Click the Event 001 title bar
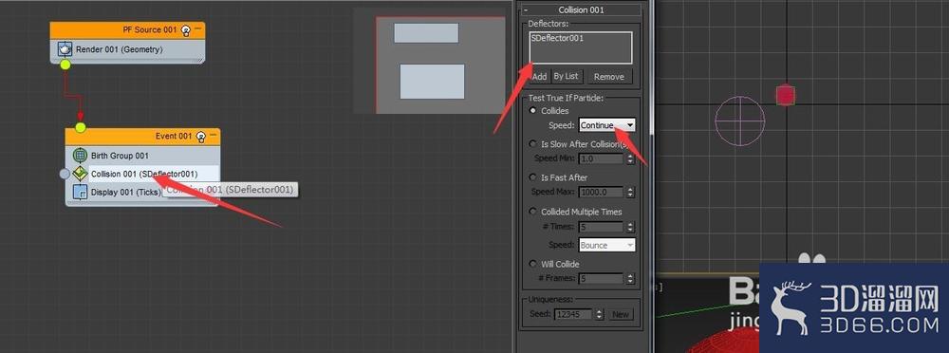This screenshot has width=949, height=353. (x=143, y=137)
